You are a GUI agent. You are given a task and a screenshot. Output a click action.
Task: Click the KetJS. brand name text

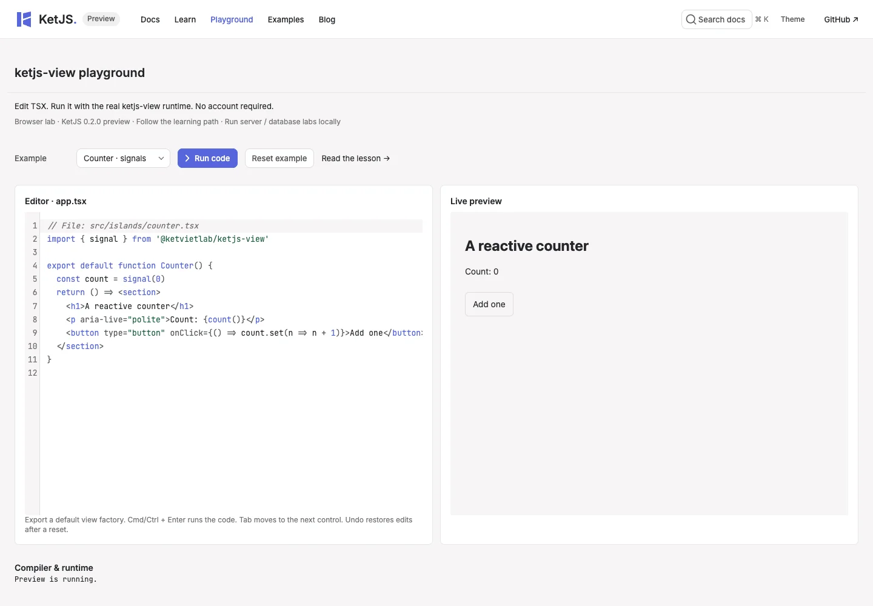tap(58, 19)
